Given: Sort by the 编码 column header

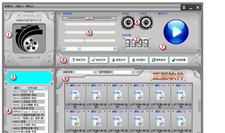Looking at the screenshot, I should (x=16, y=88).
